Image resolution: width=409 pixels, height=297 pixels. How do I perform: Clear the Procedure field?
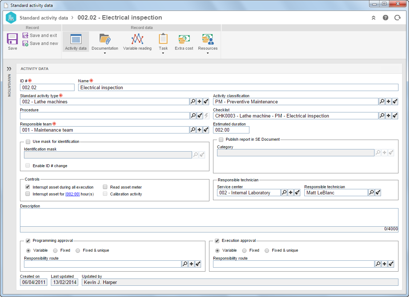200,115
